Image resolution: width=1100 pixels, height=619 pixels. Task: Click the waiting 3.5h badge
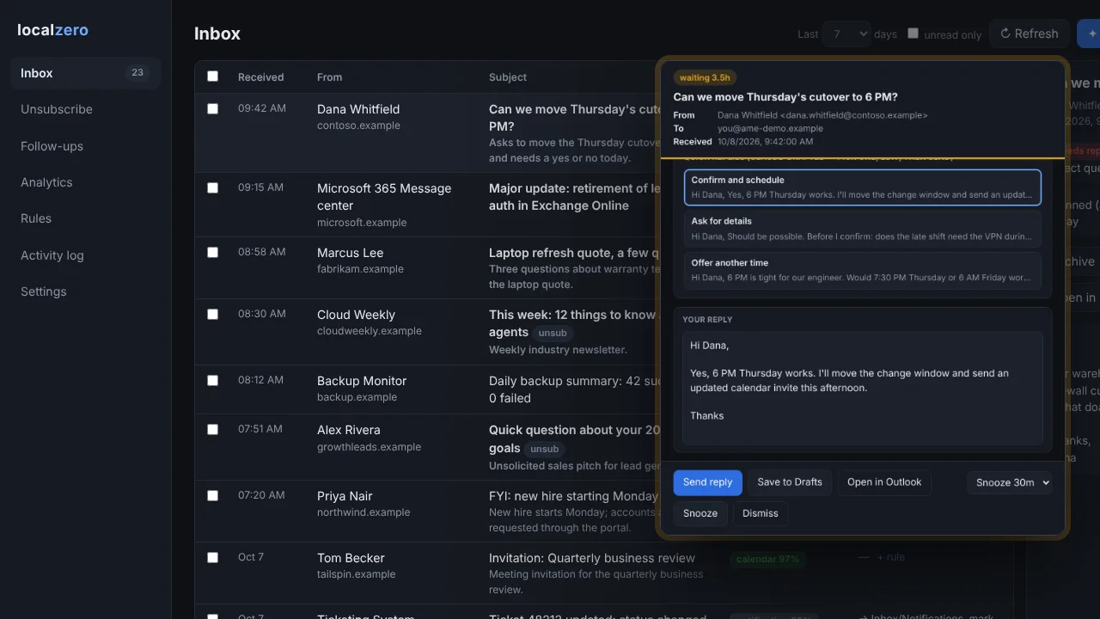click(x=706, y=77)
